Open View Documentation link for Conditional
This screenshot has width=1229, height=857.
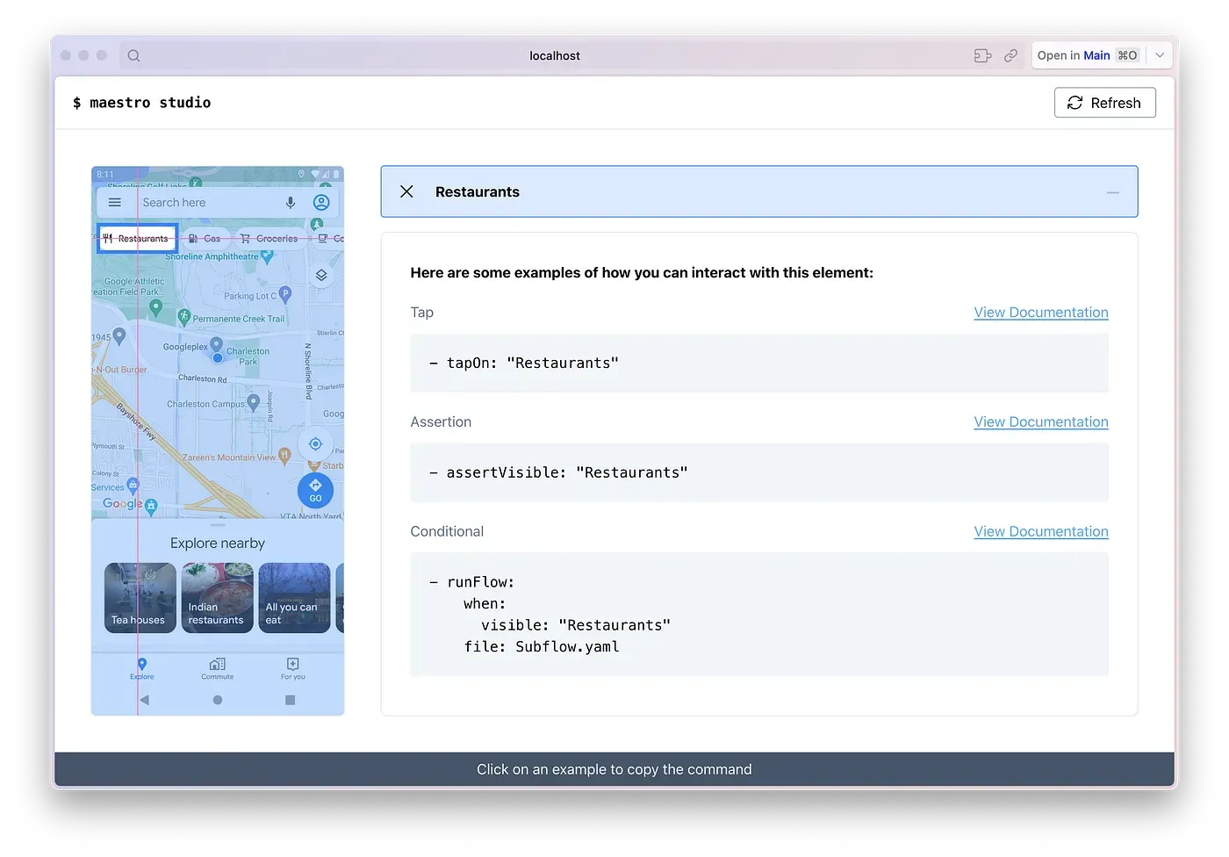[x=1040, y=531]
